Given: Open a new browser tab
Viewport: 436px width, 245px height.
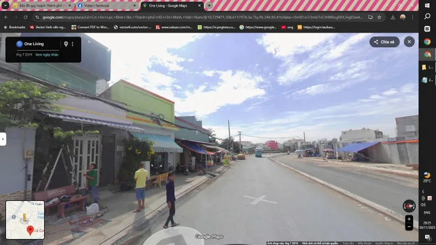Looking at the screenshot, I should click(x=209, y=5).
